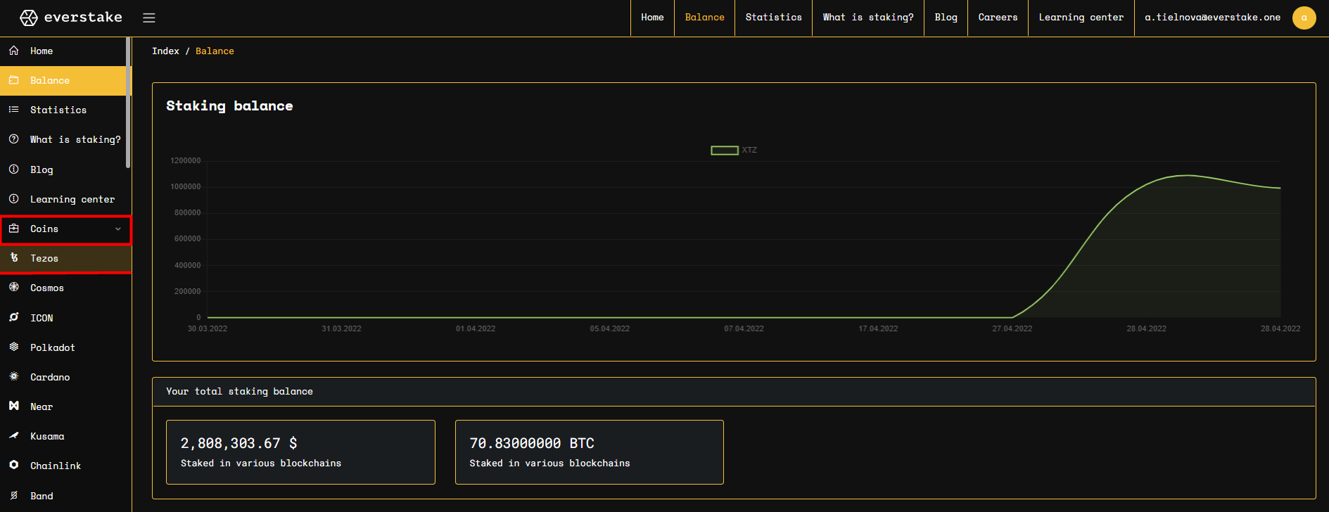Viewport: 1329px width, 512px height.
Task: Go to Blog in the top navigation
Action: [946, 18]
